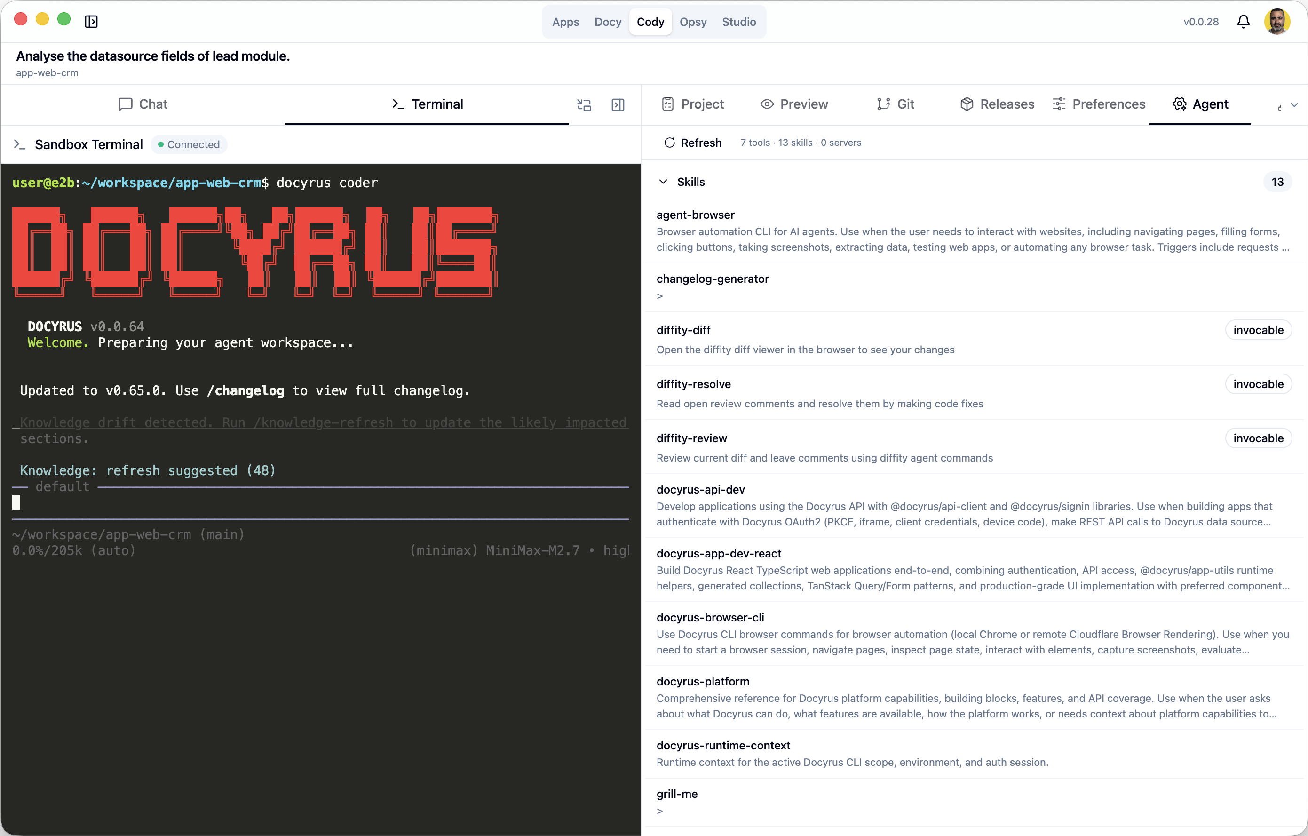The image size is (1308, 836).
Task: Switch to the Chat tab
Action: point(143,104)
